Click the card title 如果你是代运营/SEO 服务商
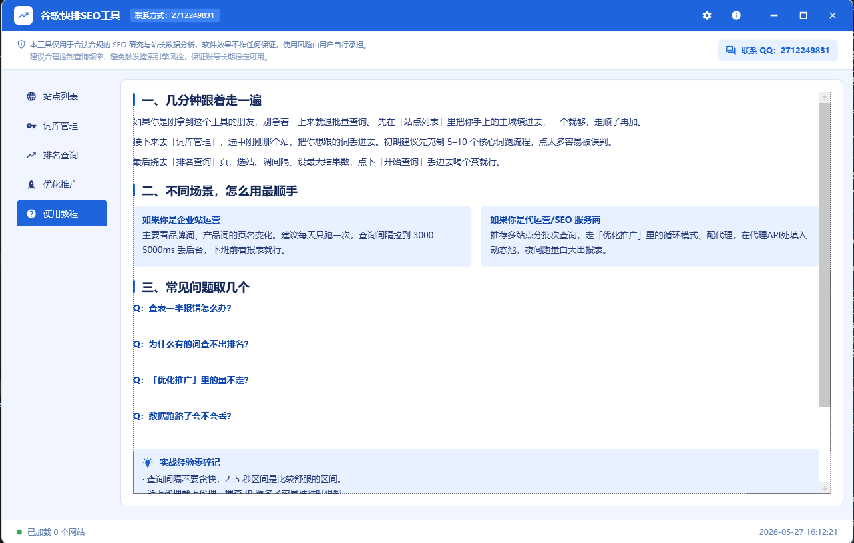Viewport: 854px width, 543px height. click(546, 220)
